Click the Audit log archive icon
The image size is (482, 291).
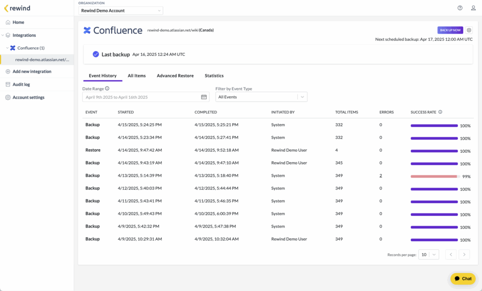click(x=8, y=85)
